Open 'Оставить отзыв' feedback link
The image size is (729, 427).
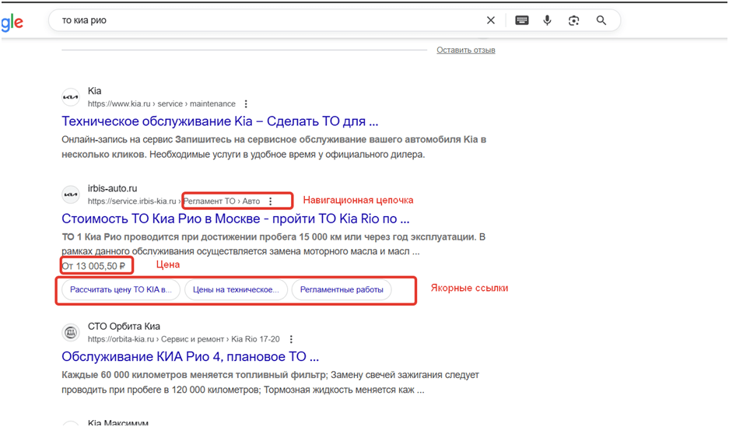pyautogui.click(x=466, y=51)
